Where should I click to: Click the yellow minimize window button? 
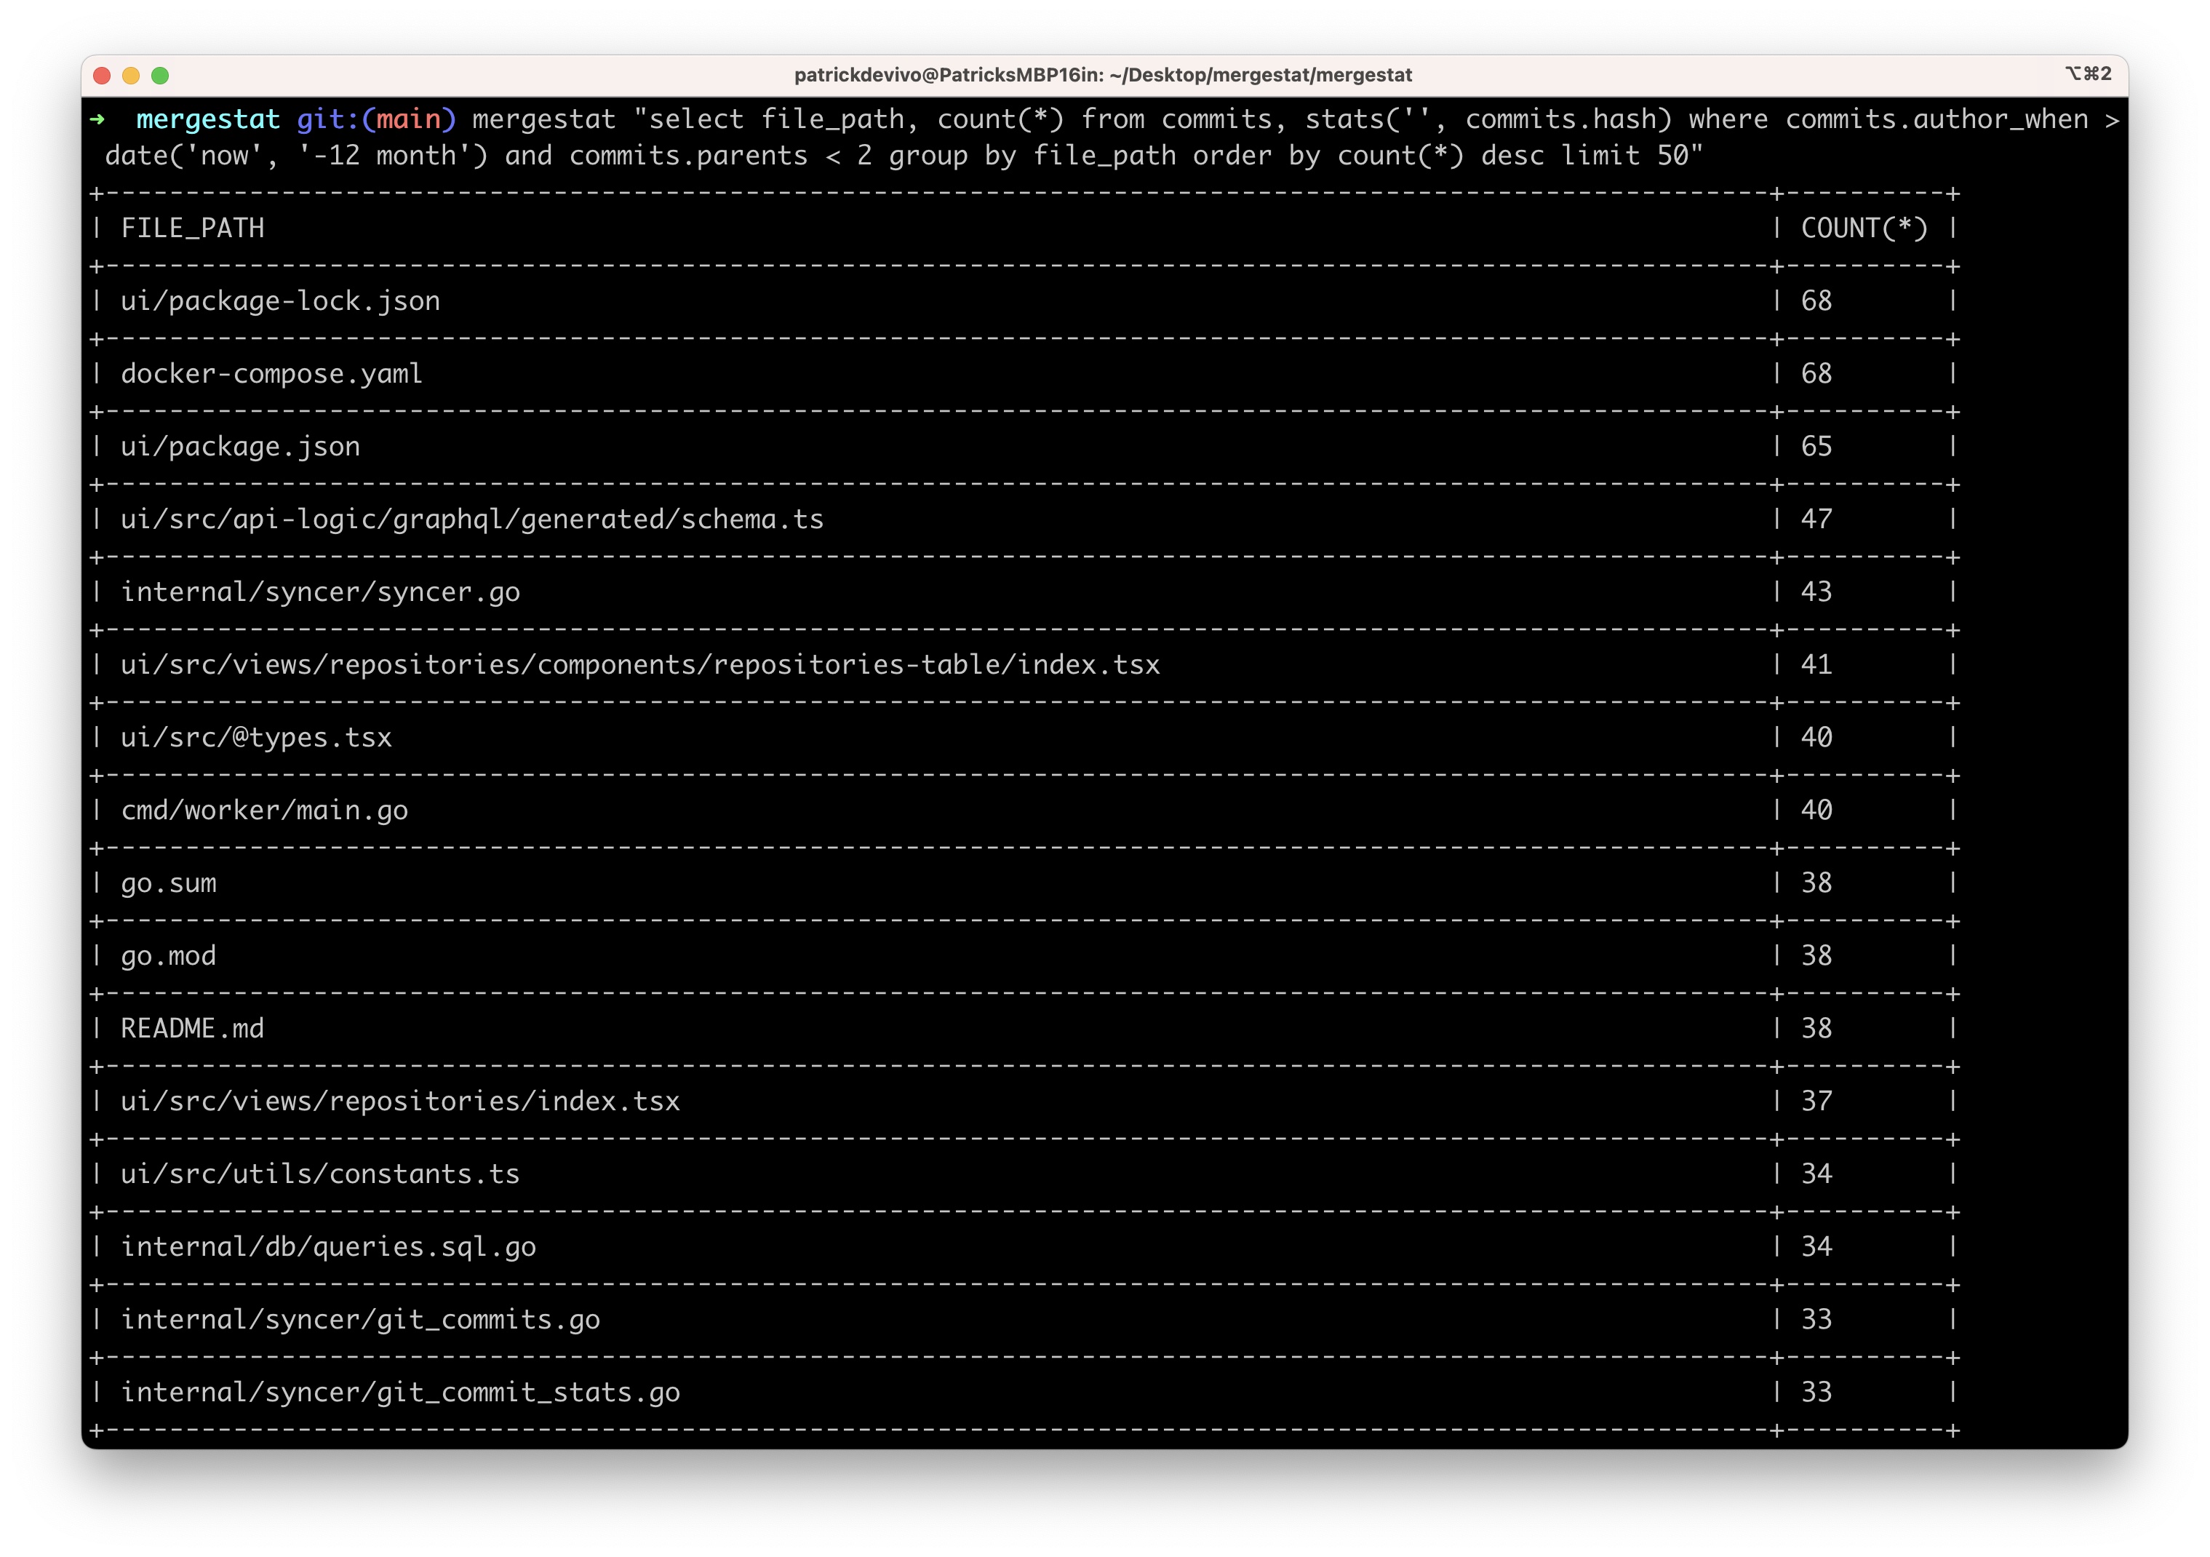(x=131, y=75)
